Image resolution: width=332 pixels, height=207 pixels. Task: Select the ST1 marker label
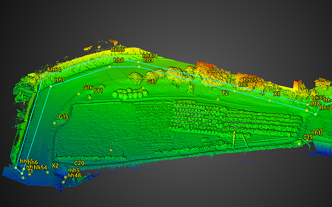click(98, 91)
